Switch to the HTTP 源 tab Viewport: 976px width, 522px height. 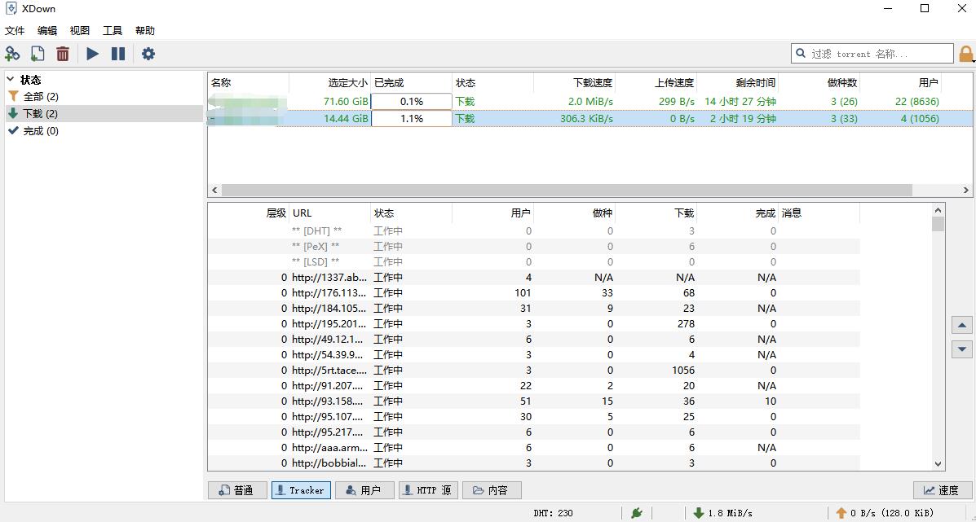click(x=427, y=489)
